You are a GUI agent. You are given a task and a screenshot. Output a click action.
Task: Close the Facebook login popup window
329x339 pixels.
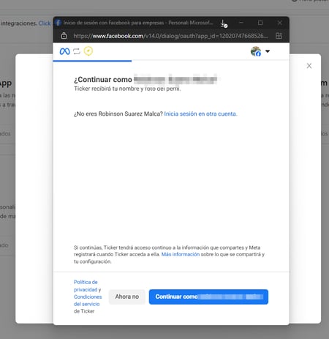click(279, 23)
